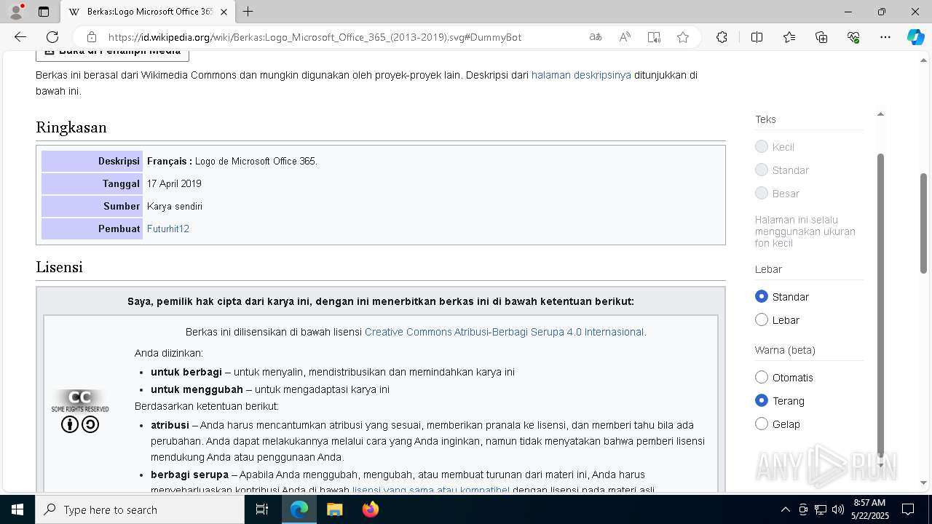Select Kecil text size radio
Viewport: 932px width, 524px height.
(x=762, y=147)
